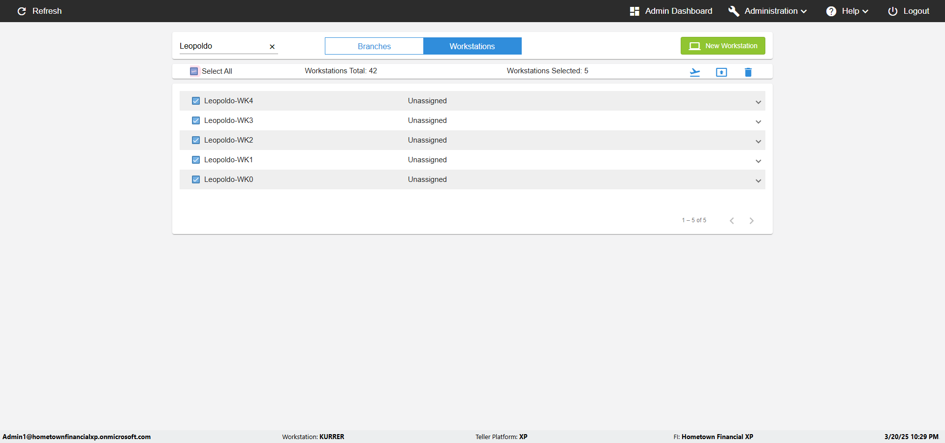Click the plane-landing icon for selected workstations
The height and width of the screenshot is (443, 945).
tap(695, 72)
